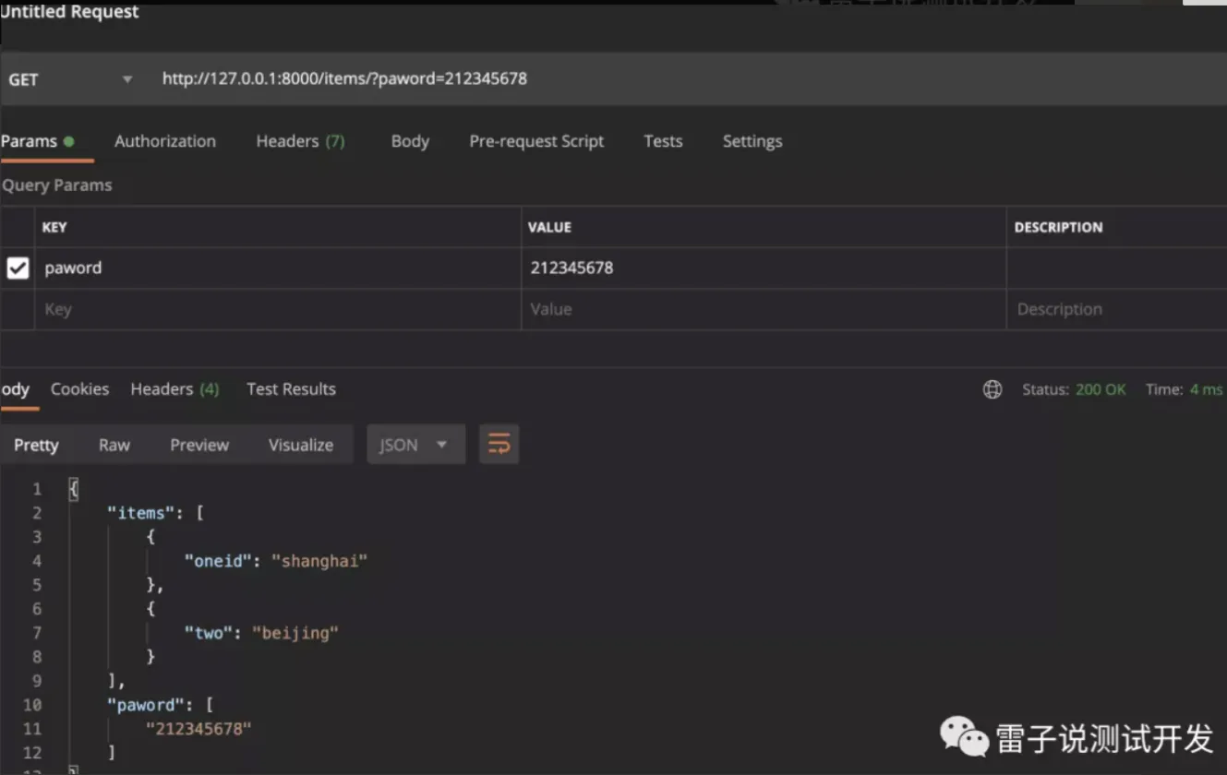Switch to the request Body tab

410,141
